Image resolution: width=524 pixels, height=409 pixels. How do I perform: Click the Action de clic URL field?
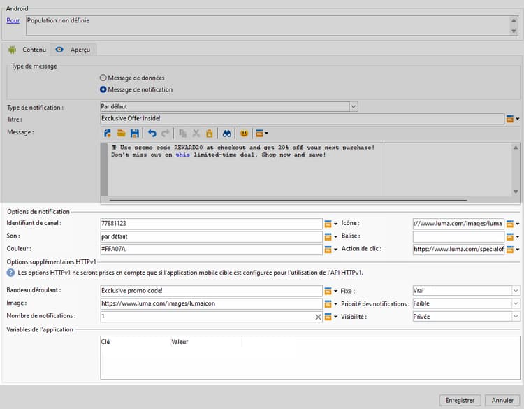(458, 249)
